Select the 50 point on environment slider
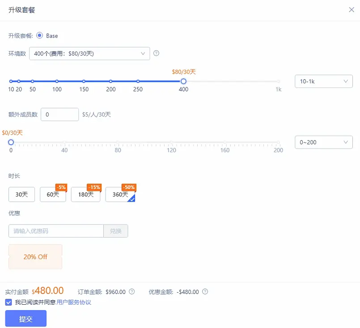360x328 pixels. pyautogui.click(x=33, y=81)
